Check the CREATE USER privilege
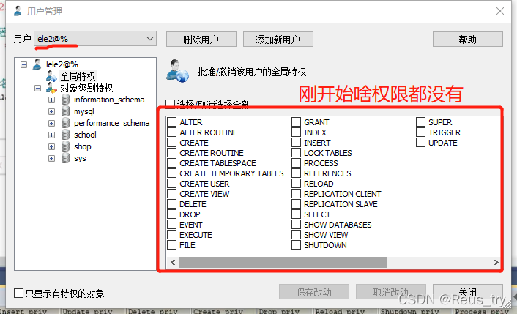Image resolution: width=517 pixels, height=314 pixels. [x=172, y=184]
